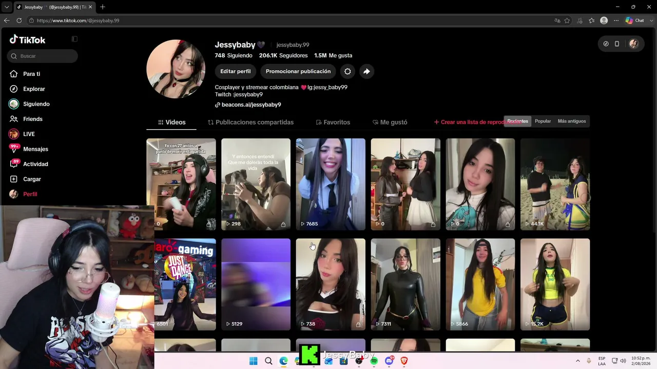
Task: Open the browser three-dot settings menu
Action: (616, 20)
